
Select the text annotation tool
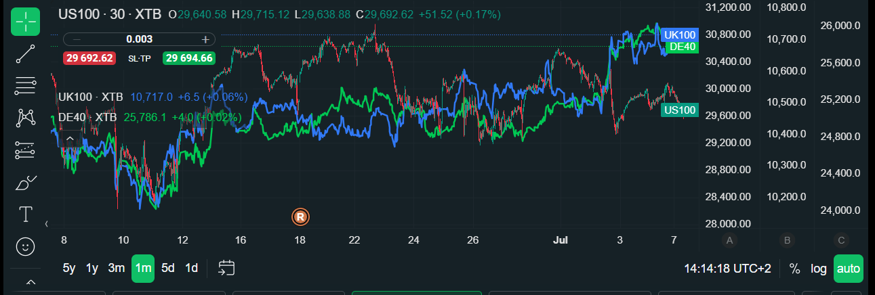click(x=26, y=214)
